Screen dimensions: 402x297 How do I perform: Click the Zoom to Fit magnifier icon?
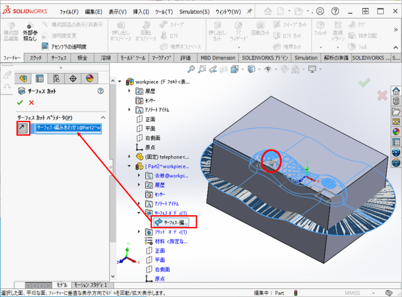tap(191, 69)
